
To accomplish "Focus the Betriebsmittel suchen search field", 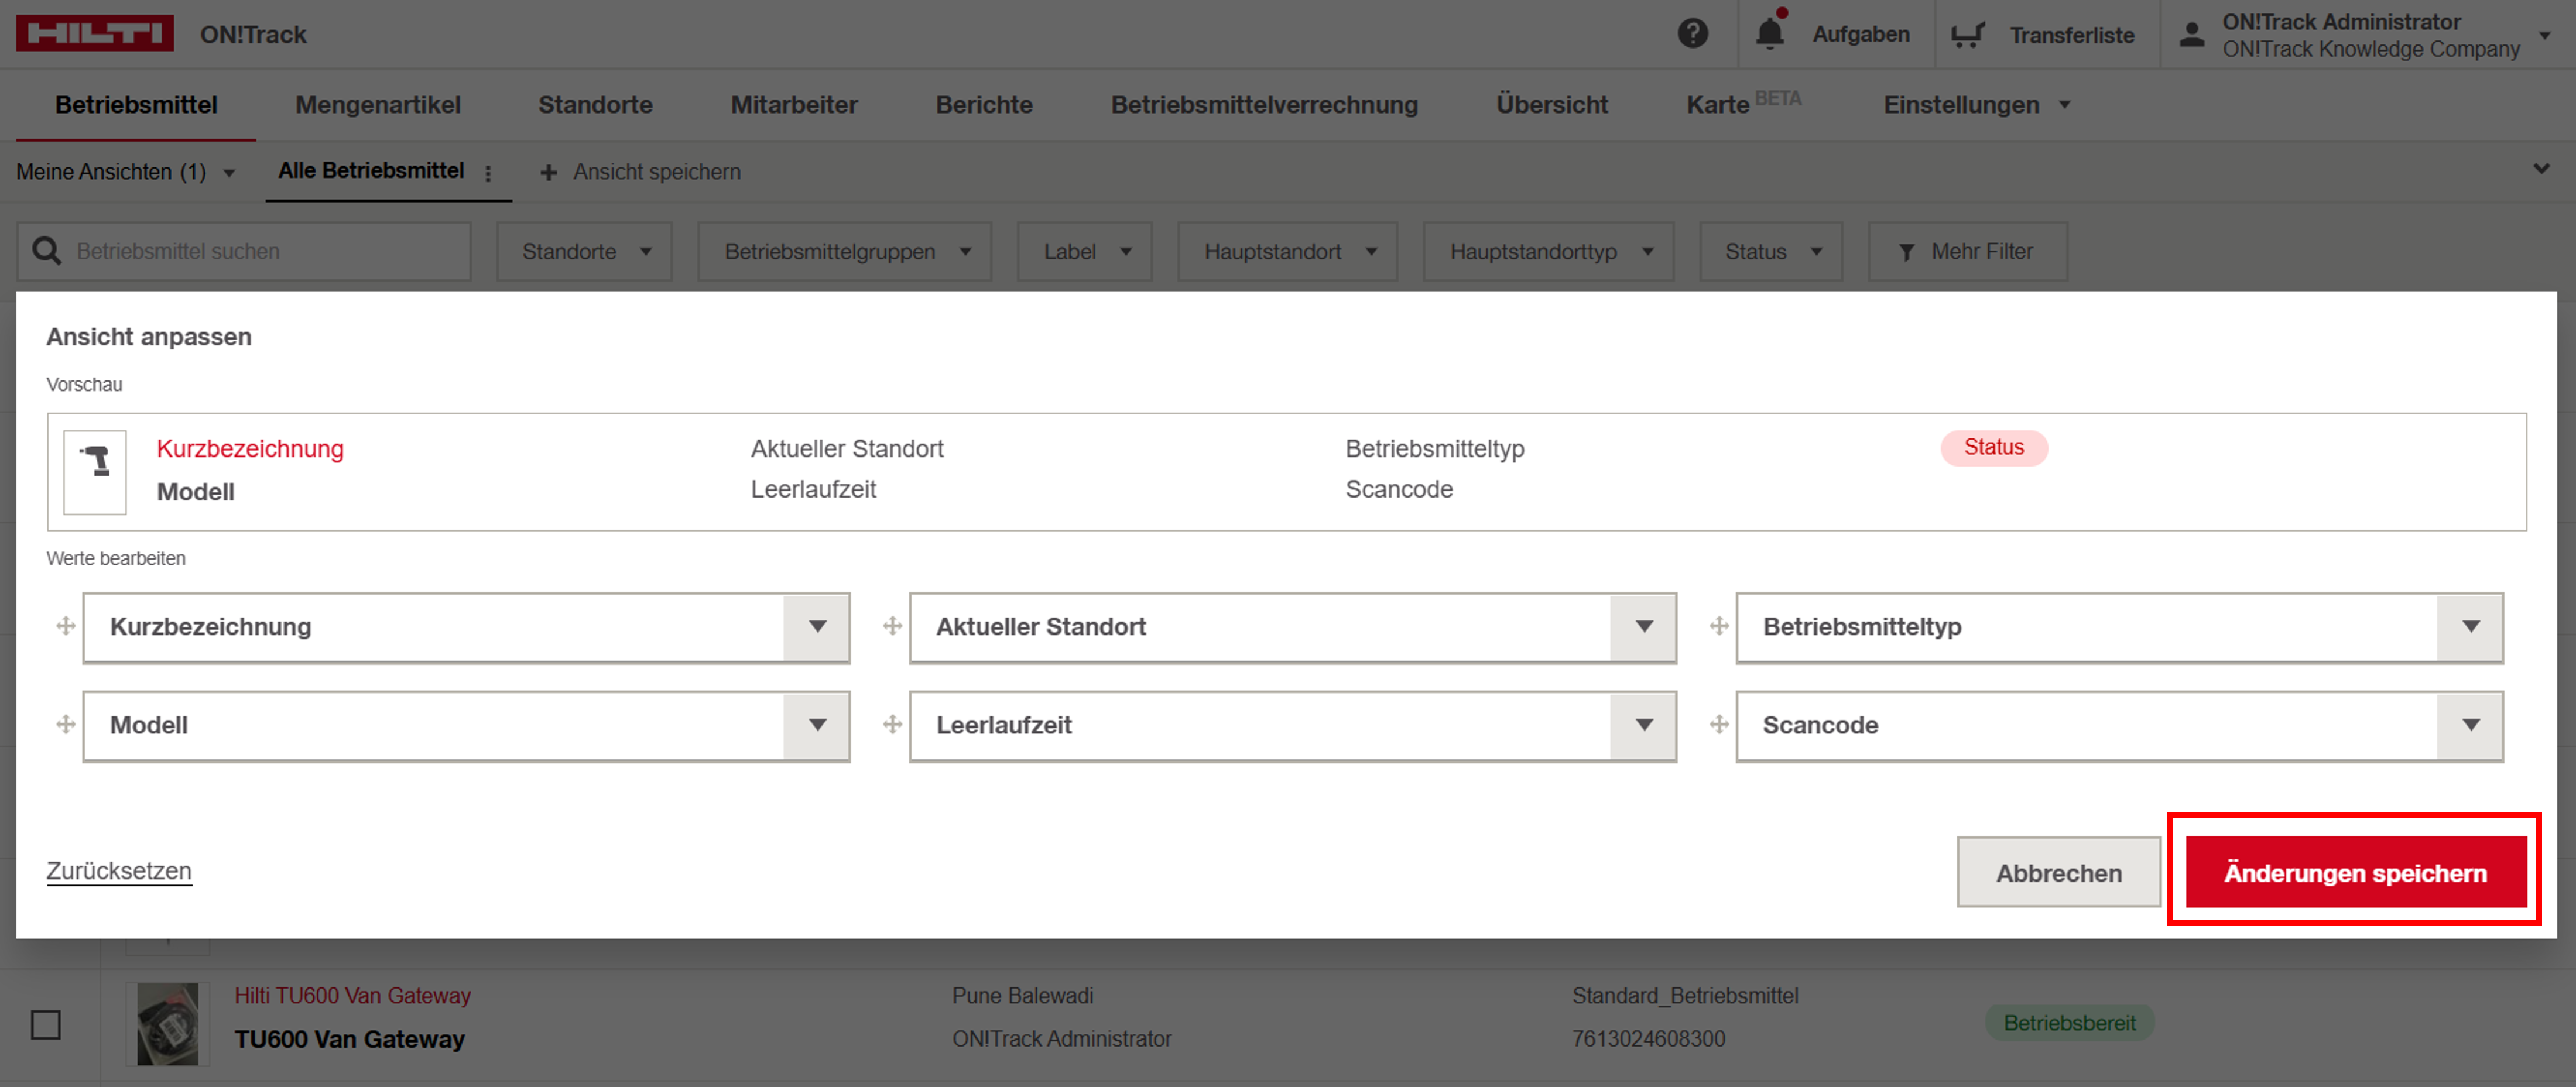I will pyautogui.click(x=244, y=251).
